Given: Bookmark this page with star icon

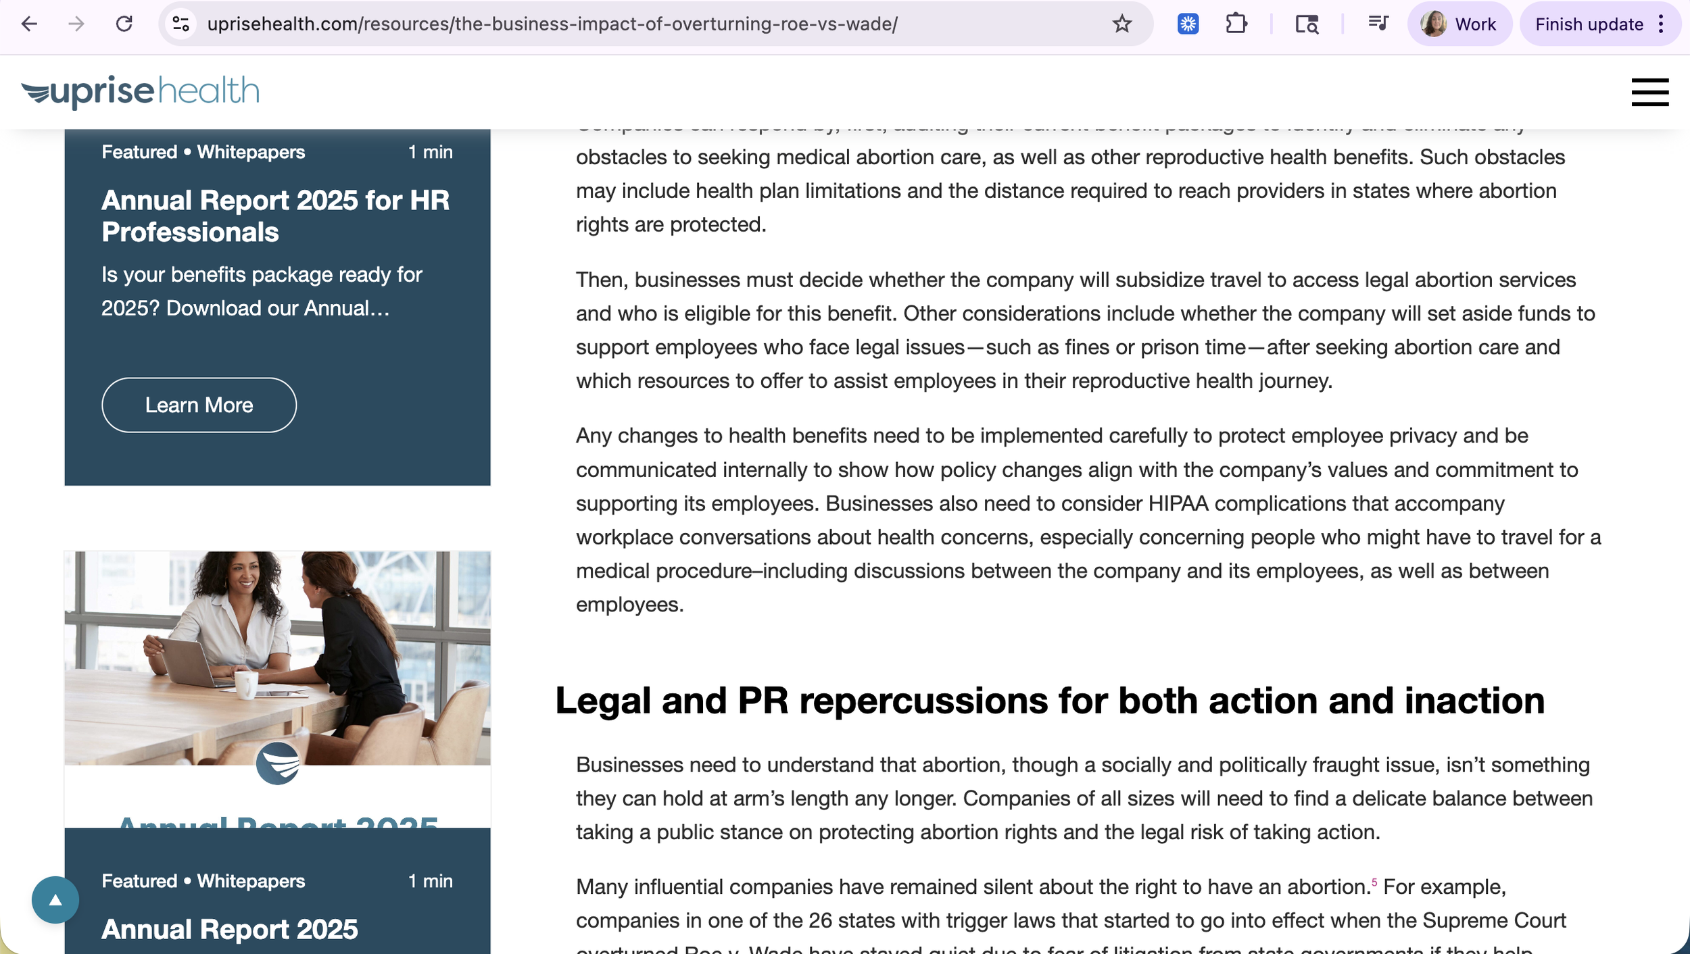Looking at the screenshot, I should pos(1121,24).
